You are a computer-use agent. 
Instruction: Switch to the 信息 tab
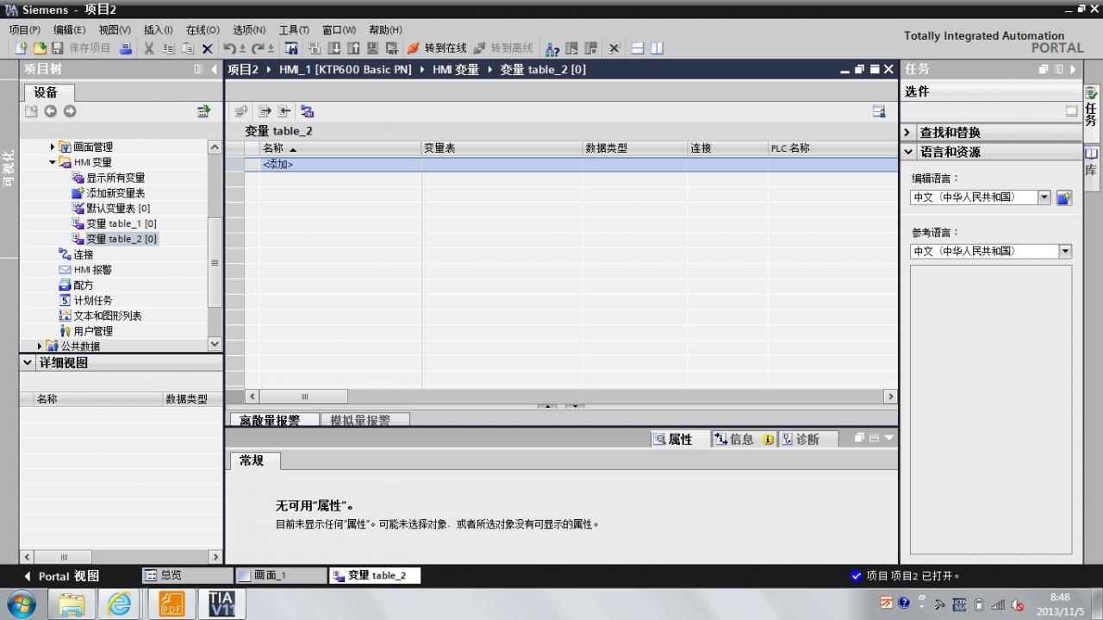coord(743,439)
